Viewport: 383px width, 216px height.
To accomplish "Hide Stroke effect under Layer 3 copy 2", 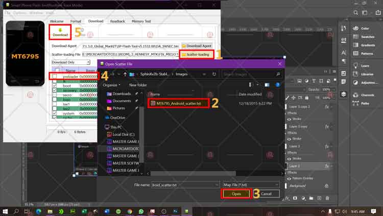I will point(289,119).
